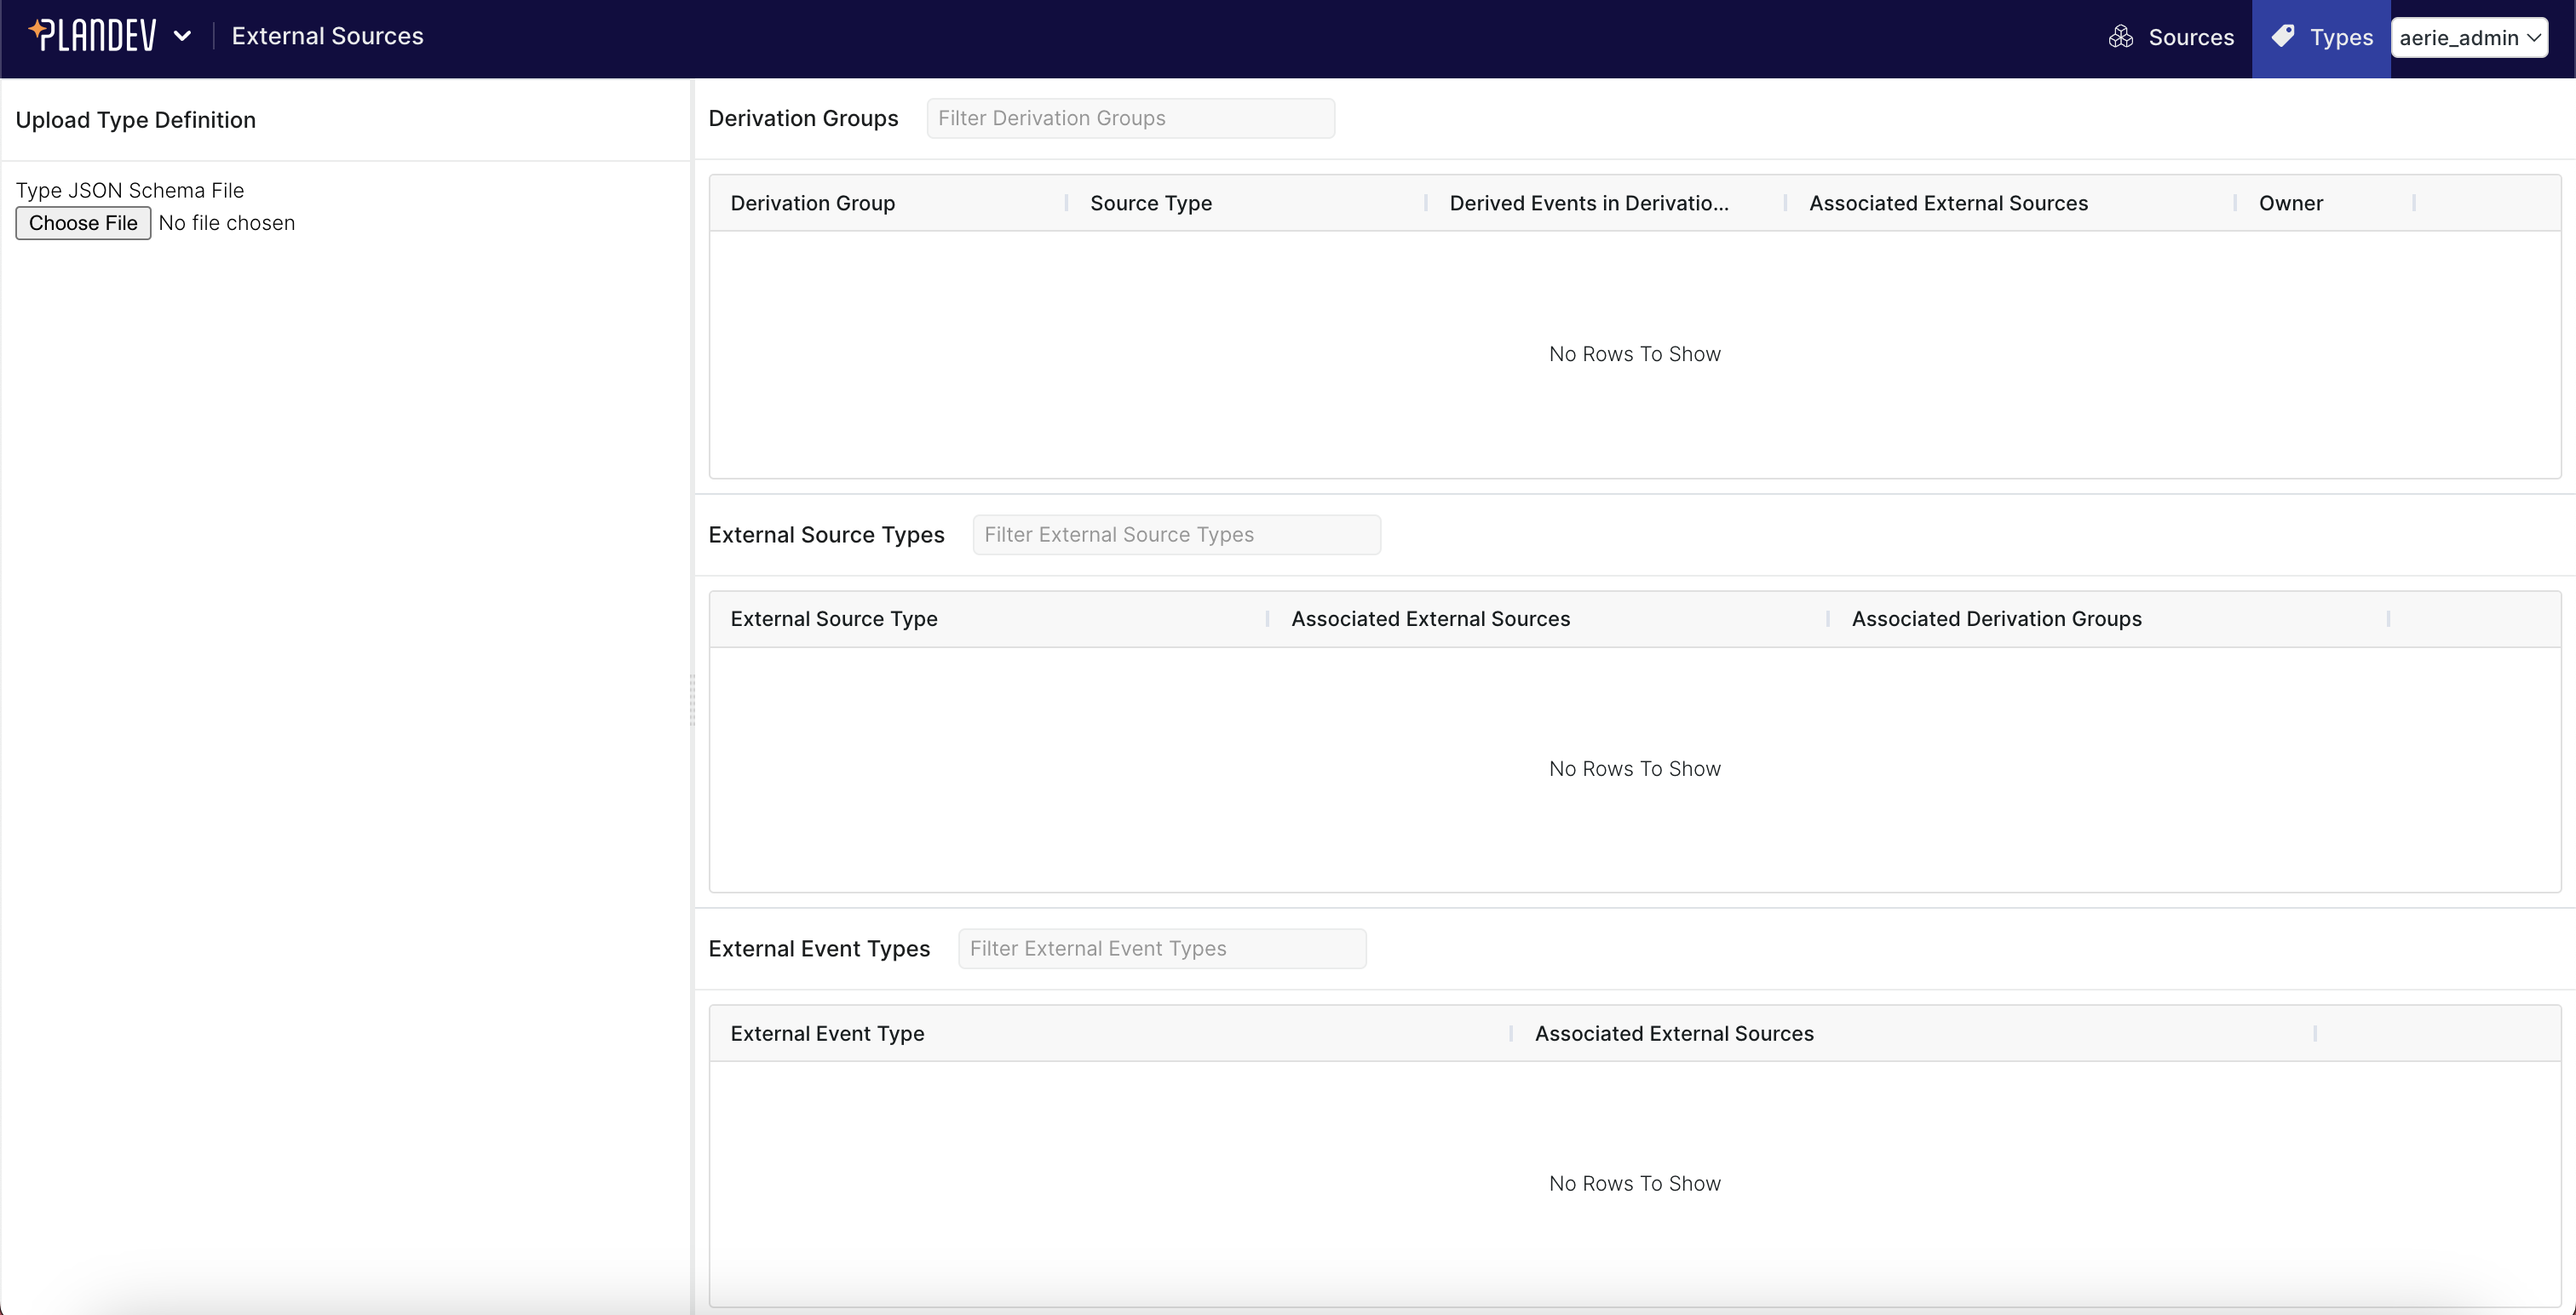Open the External Event Type column menu

point(1510,1033)
